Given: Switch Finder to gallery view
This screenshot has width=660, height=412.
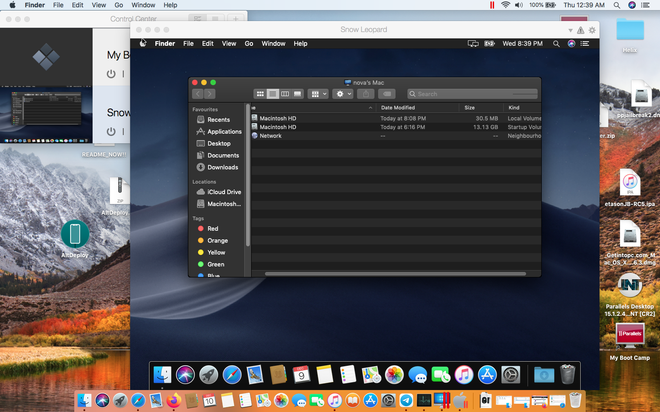Looking at the screenshot, I should [297, 94].
